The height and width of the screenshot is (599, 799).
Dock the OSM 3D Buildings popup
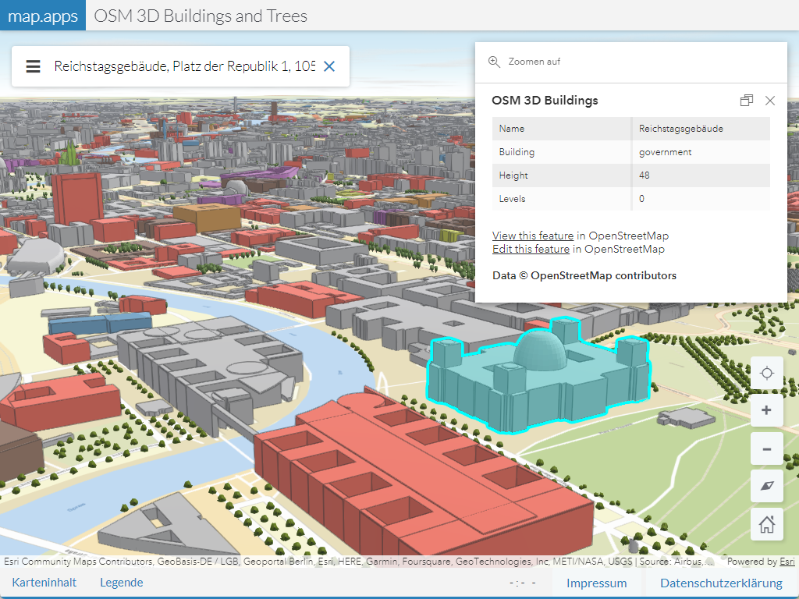[x=747, y=101]
